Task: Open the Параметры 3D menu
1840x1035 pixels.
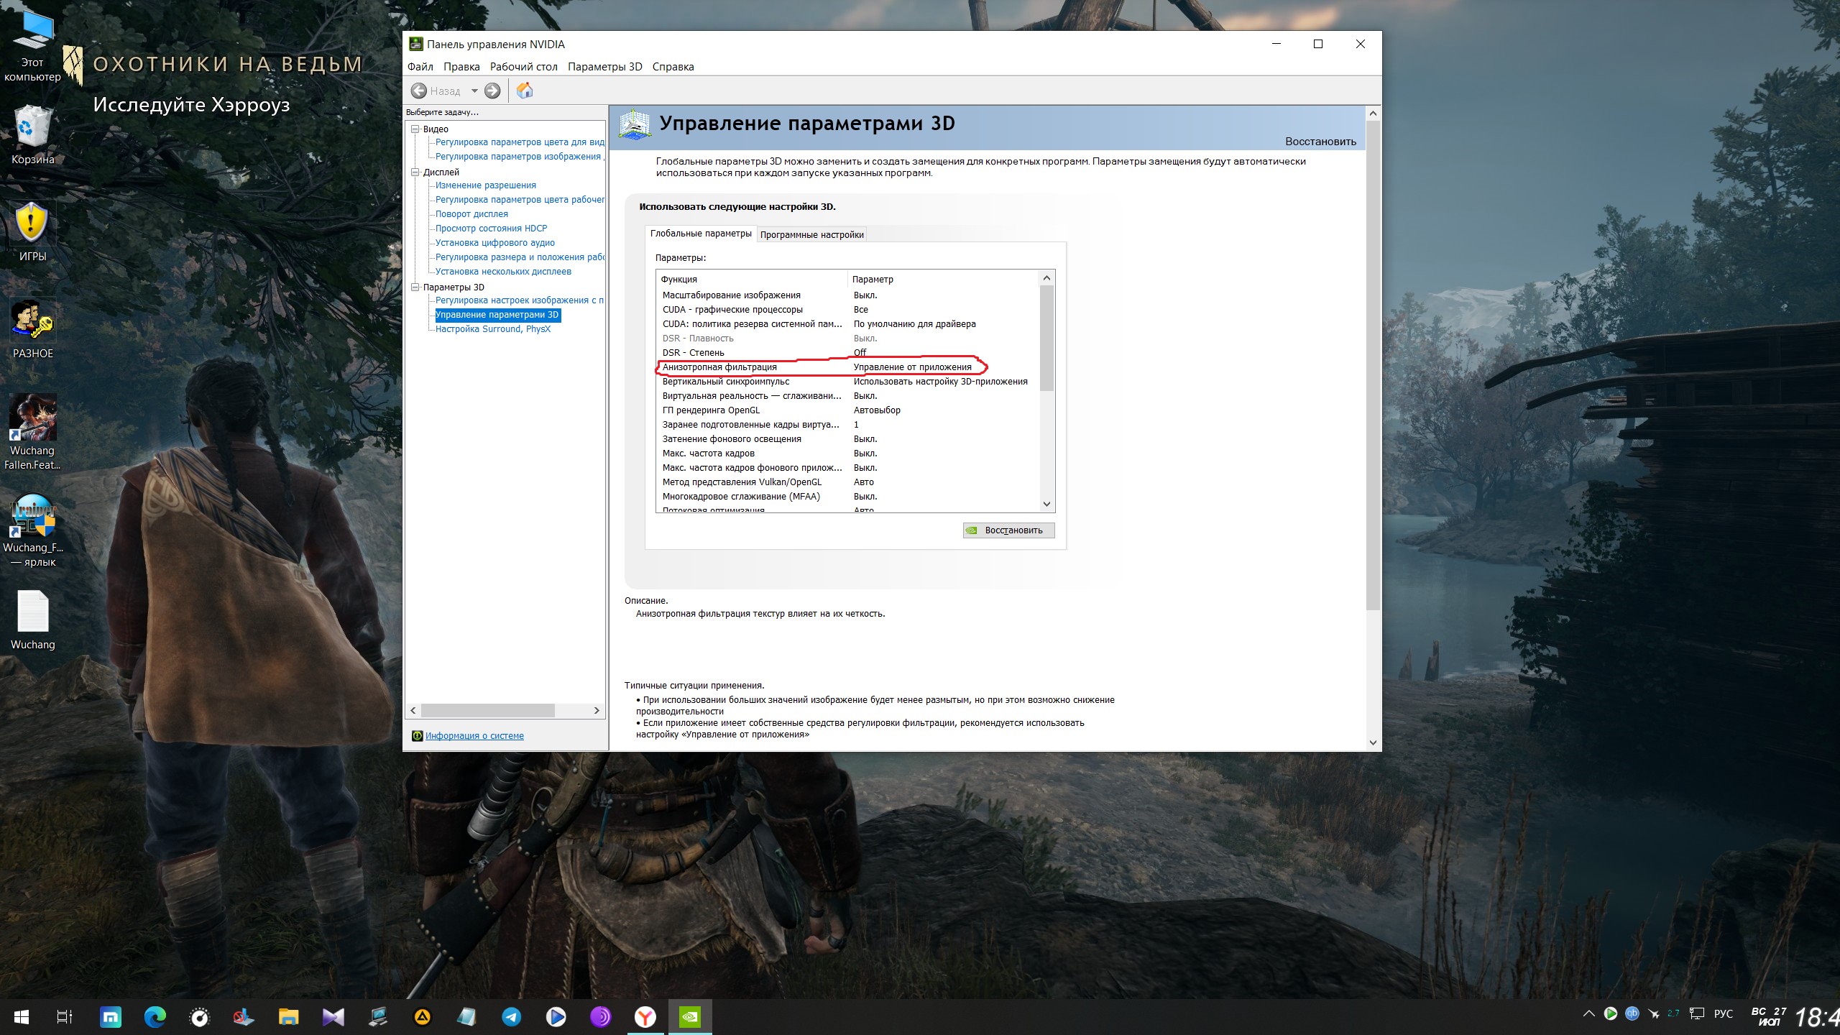Action: point(604,67)
